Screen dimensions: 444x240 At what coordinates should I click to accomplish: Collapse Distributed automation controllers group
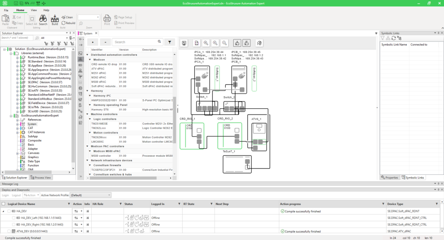coord(87,55)
